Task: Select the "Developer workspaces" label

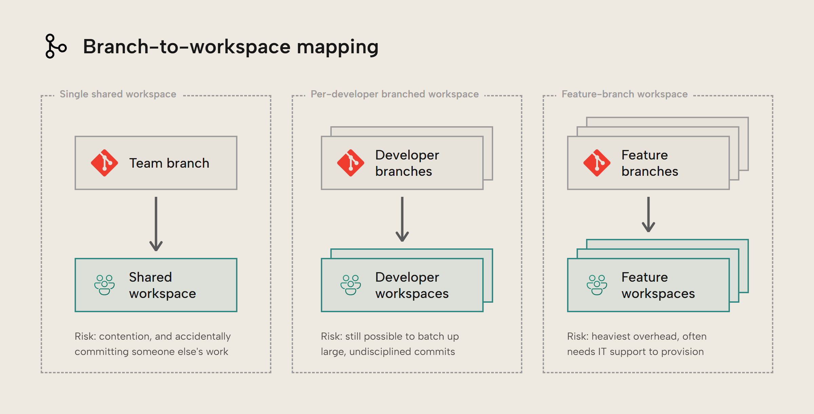Action: point(412,285)
